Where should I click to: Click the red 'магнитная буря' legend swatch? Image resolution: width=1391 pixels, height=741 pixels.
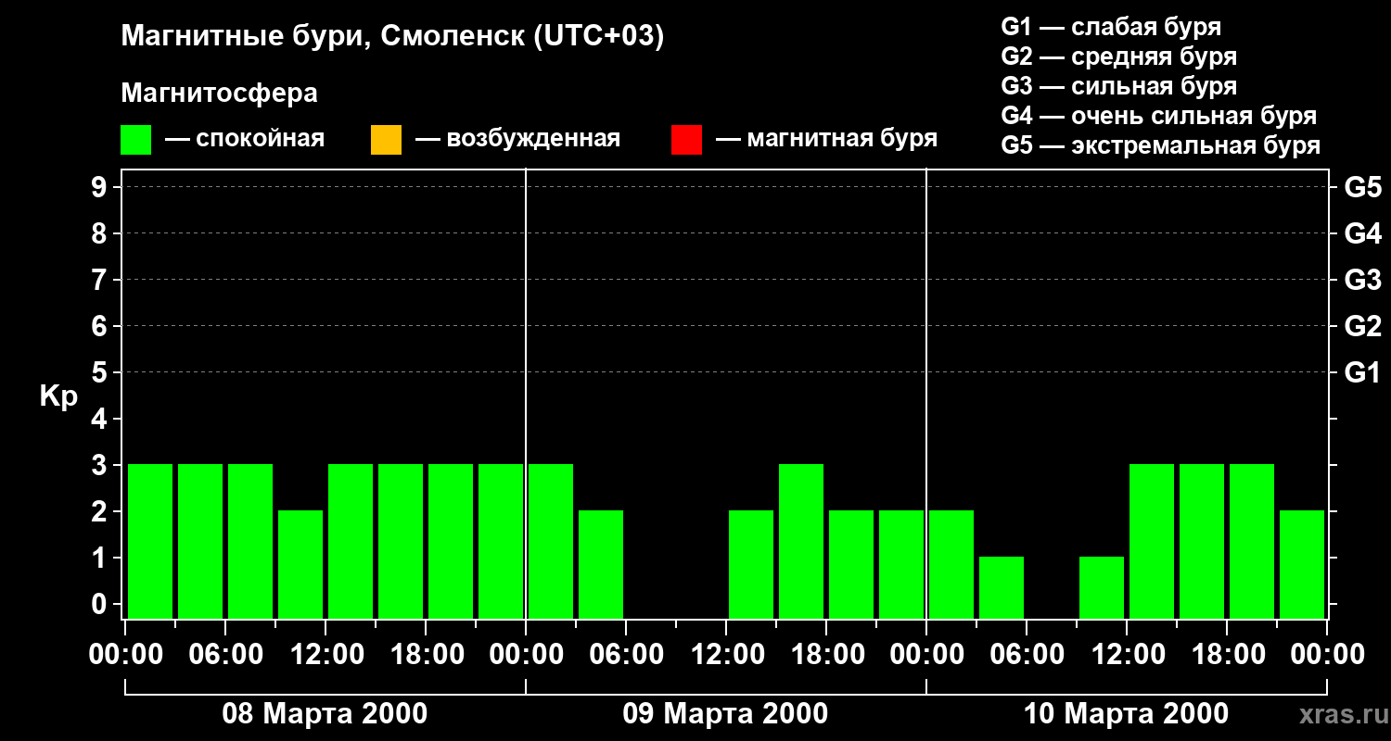pos(686,140)
